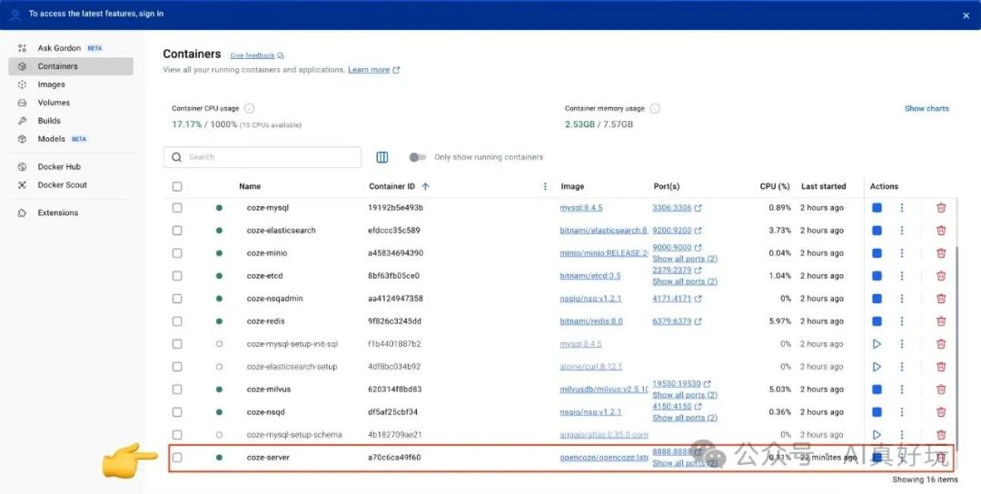This screenshot has height=494, width=981.
Task: Stop the coze-nsqd container
Action: point(877,412)
